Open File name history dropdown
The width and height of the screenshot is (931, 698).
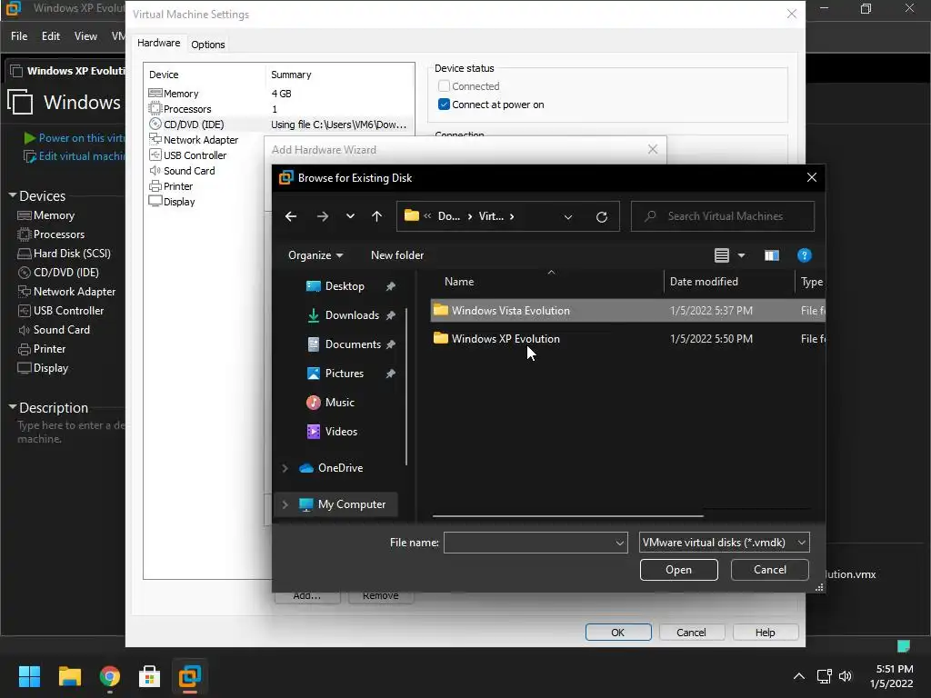coord(619,543)
